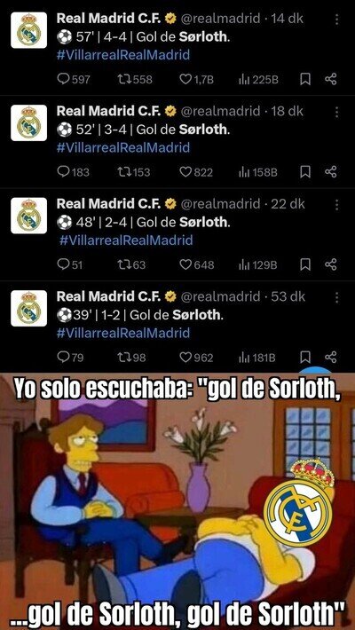Screen dimensions: 355x630
Task: Open the Simpsons therapy meme image
Action: [177, 501]
